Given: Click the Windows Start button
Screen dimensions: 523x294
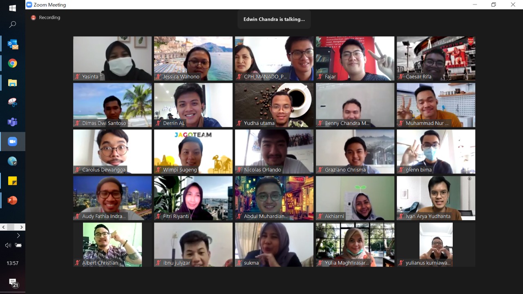Looking at the screenshot, I should [13, 8].
